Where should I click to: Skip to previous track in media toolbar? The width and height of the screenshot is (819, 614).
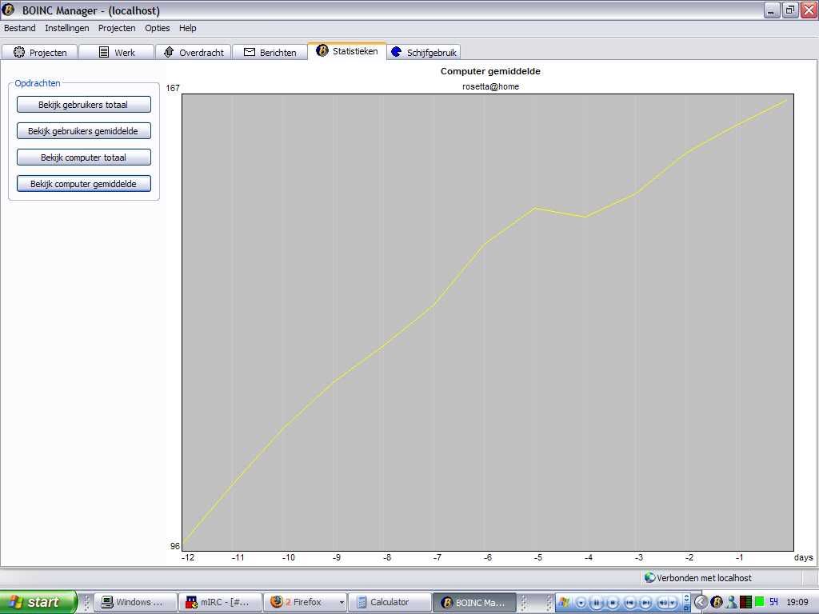[x=630, y=603]
